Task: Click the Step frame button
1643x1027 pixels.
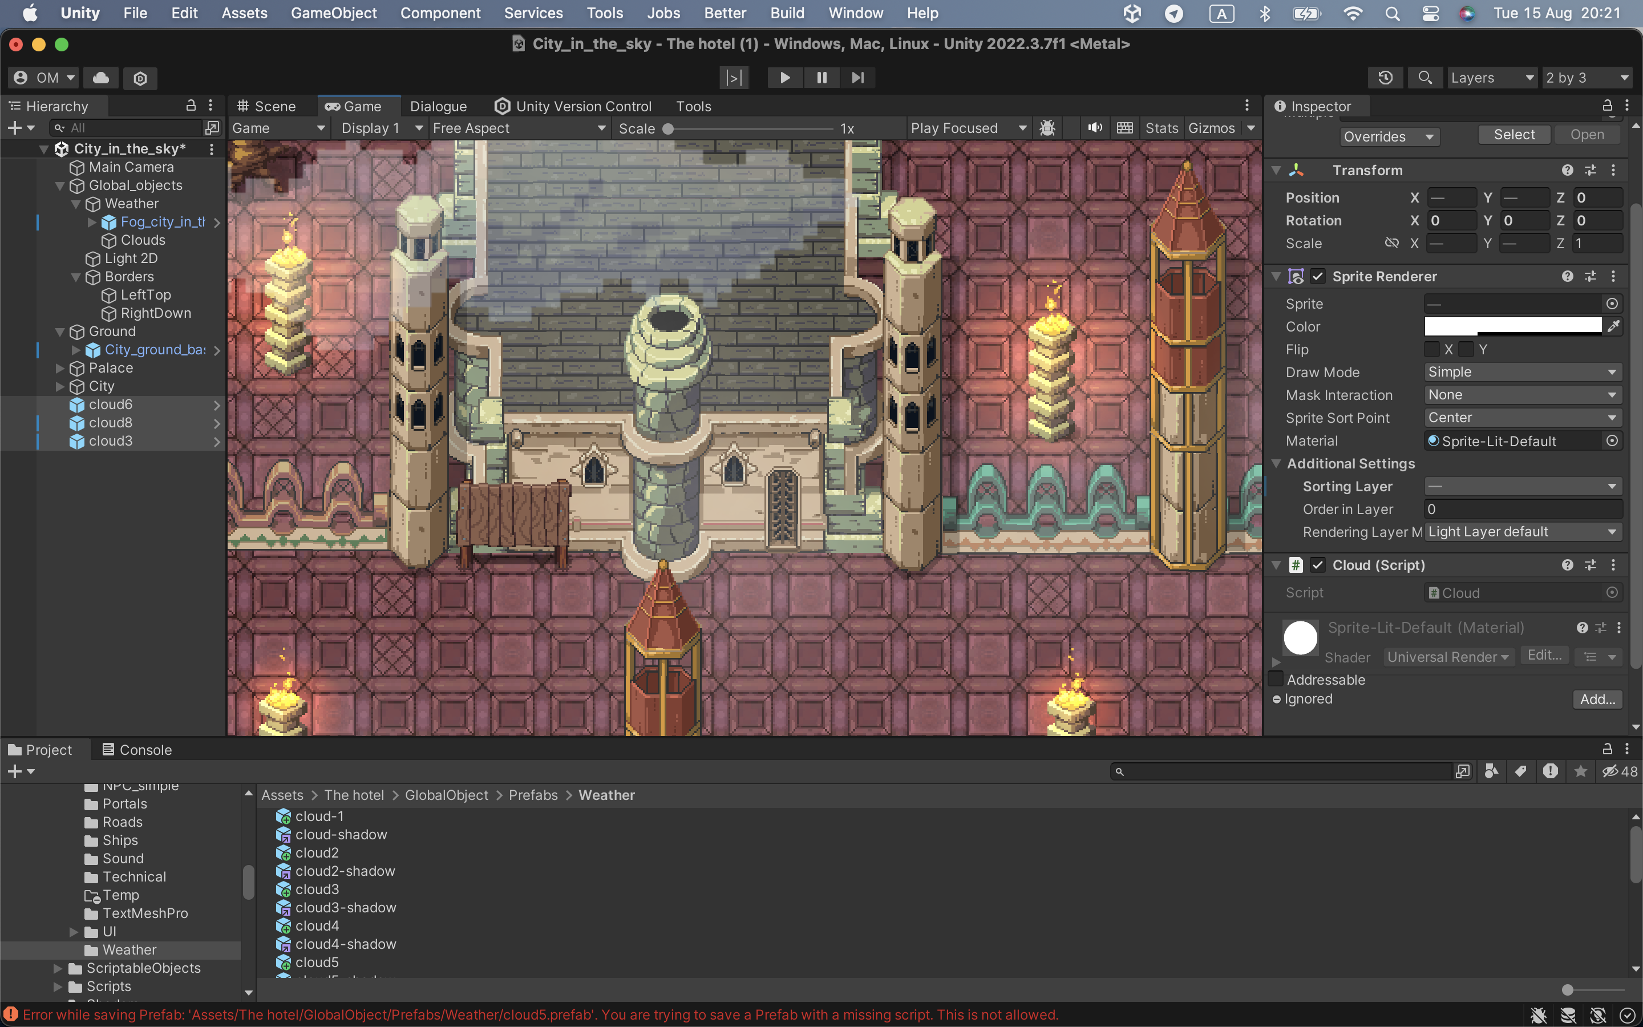Action: click(x=857, y=78)
